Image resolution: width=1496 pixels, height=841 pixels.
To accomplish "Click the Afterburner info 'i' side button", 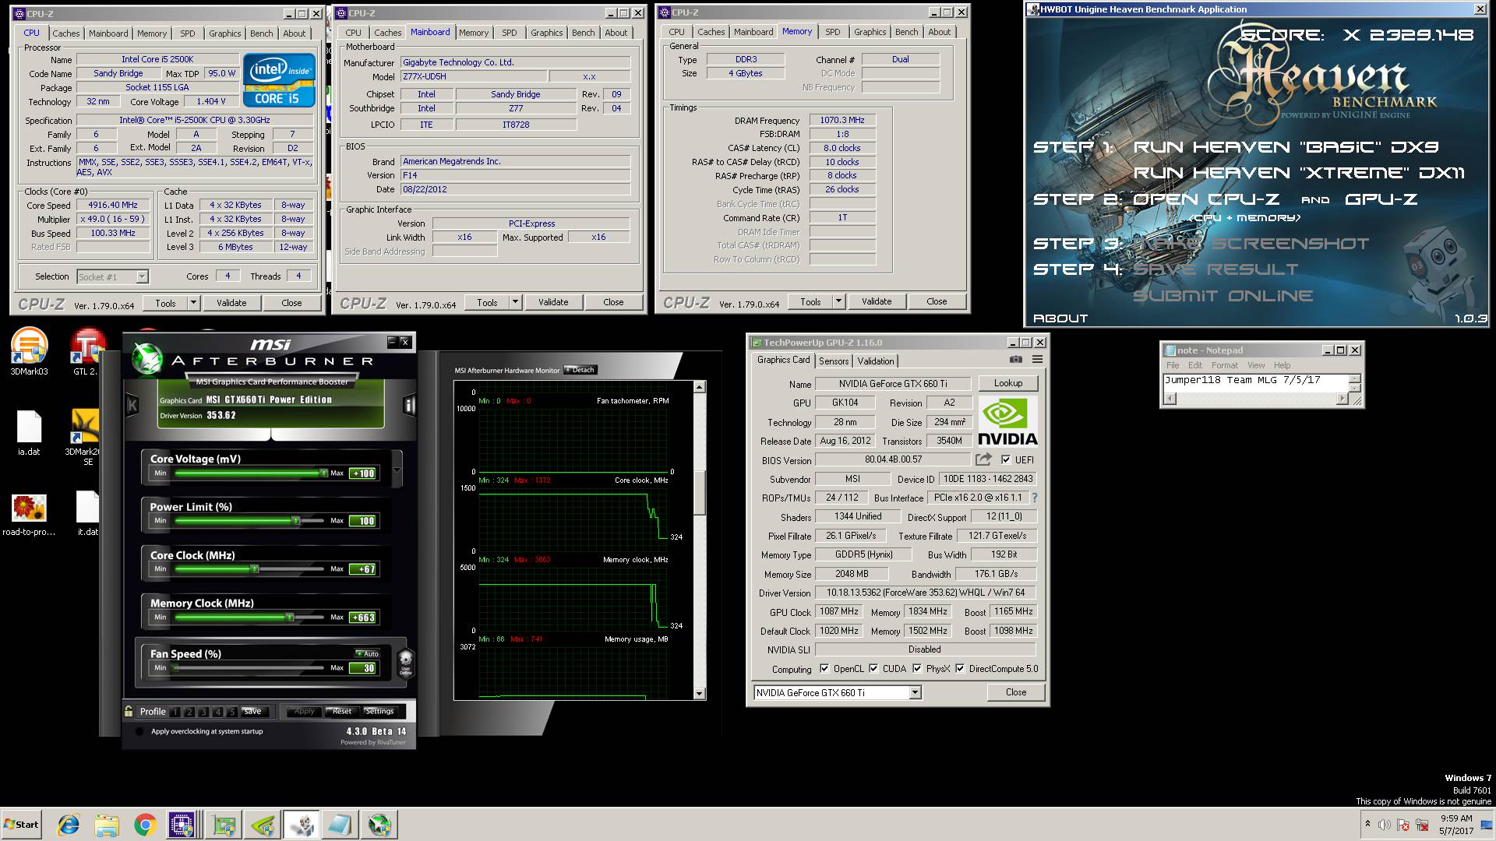I will [x=409, y=405].
